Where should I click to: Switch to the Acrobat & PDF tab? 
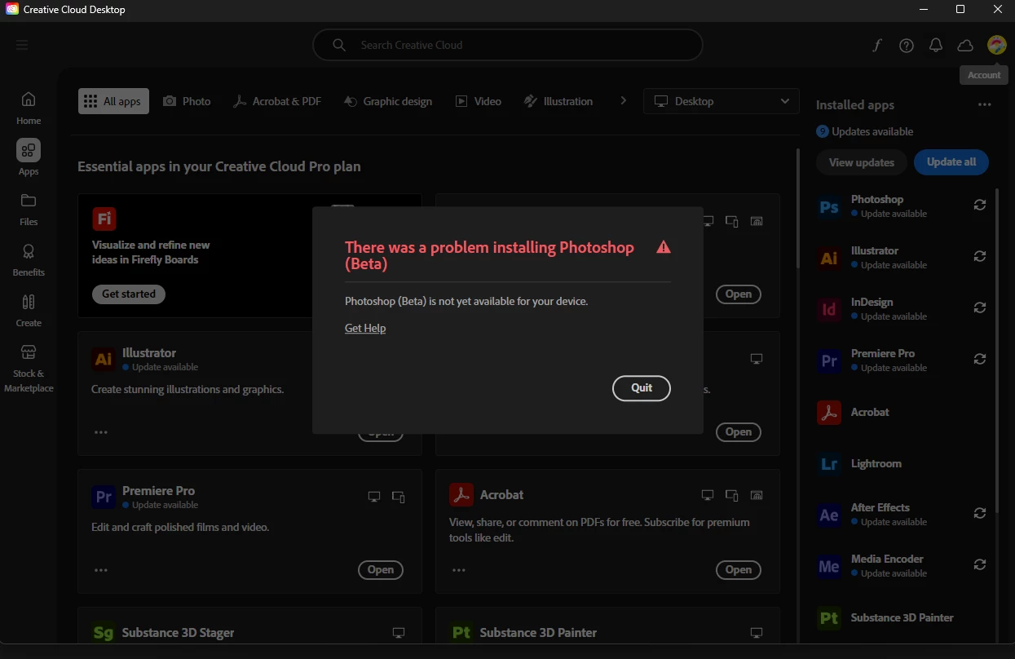pos(277,101)
